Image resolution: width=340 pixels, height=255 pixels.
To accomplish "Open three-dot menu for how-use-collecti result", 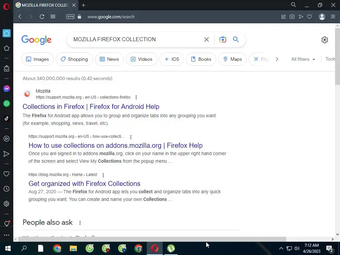I will pyautogui.click(x=130, y=137).
